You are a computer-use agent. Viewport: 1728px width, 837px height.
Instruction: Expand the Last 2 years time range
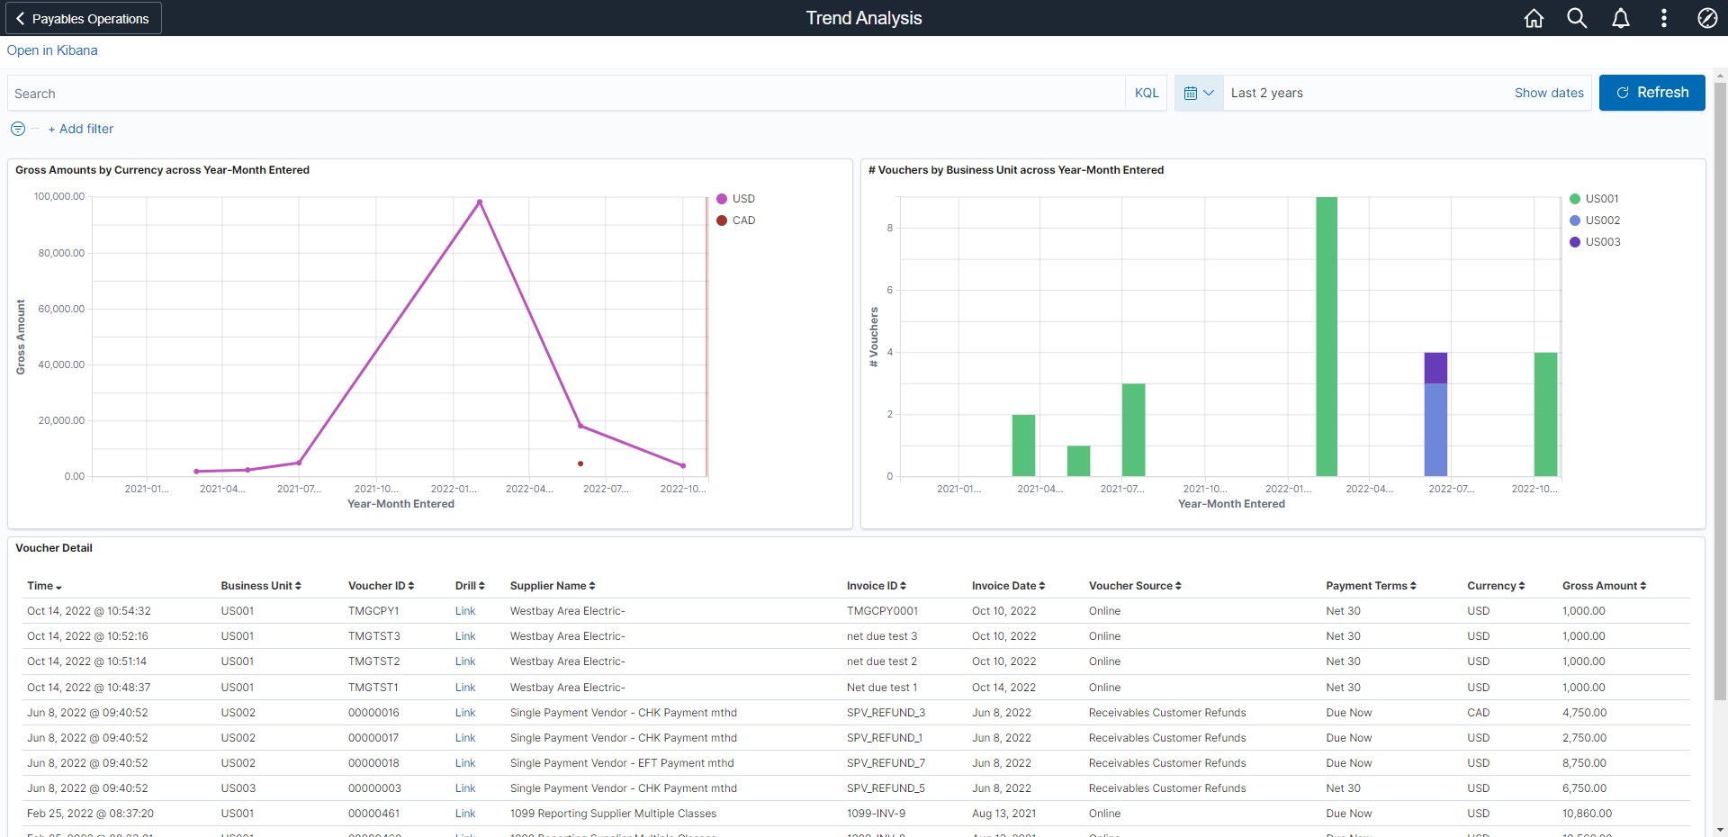[1266, 93]
